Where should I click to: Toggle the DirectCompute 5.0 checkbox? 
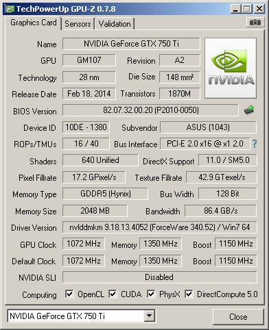coord(189,294)
